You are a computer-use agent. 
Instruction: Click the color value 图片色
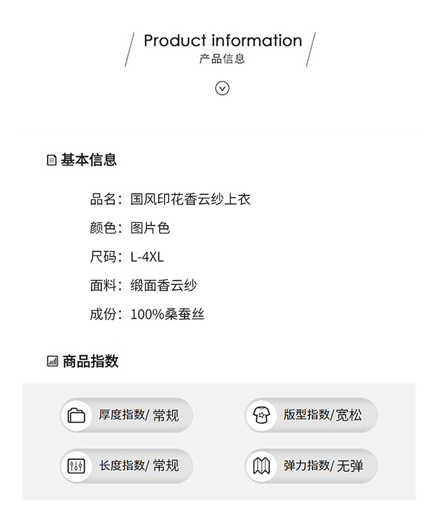[150, 228]
